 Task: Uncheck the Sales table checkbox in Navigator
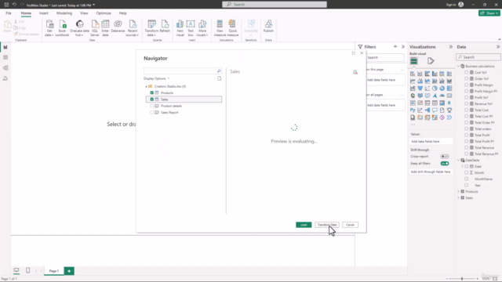(151, 99)
